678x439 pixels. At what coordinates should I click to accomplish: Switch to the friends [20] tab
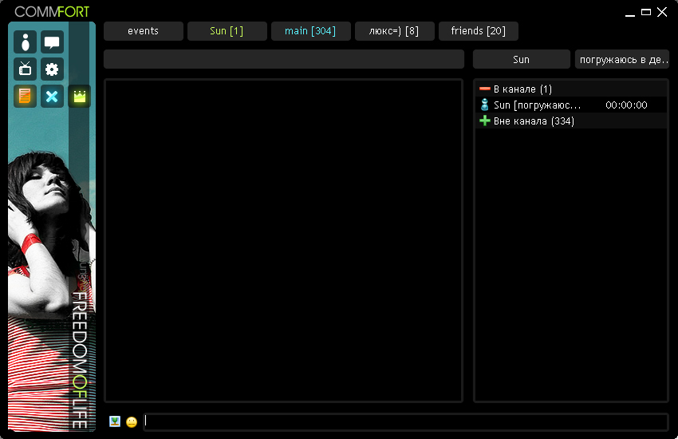pos(478,31)
